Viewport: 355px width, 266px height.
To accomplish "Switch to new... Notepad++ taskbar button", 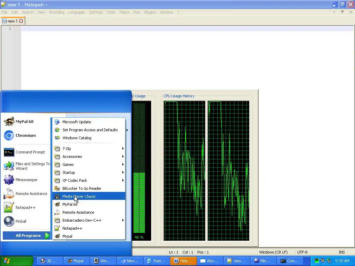I will click(236, 261).
